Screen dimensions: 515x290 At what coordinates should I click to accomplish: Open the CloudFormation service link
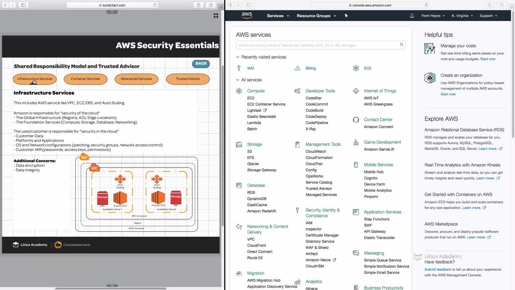pyautogui.click(x=319, y=157)
